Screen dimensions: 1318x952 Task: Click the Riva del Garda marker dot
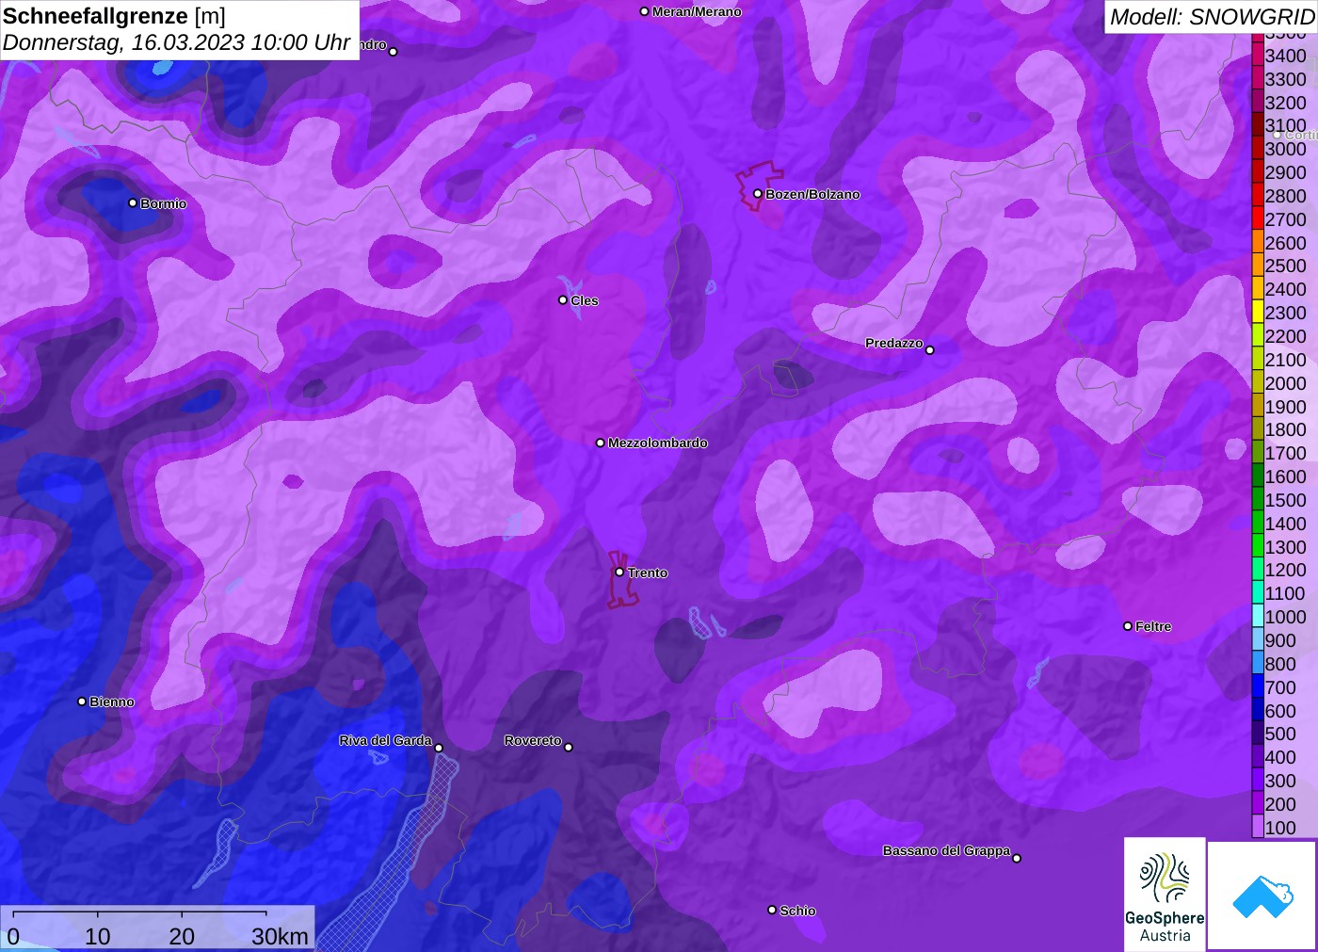[x=439, y=748]
